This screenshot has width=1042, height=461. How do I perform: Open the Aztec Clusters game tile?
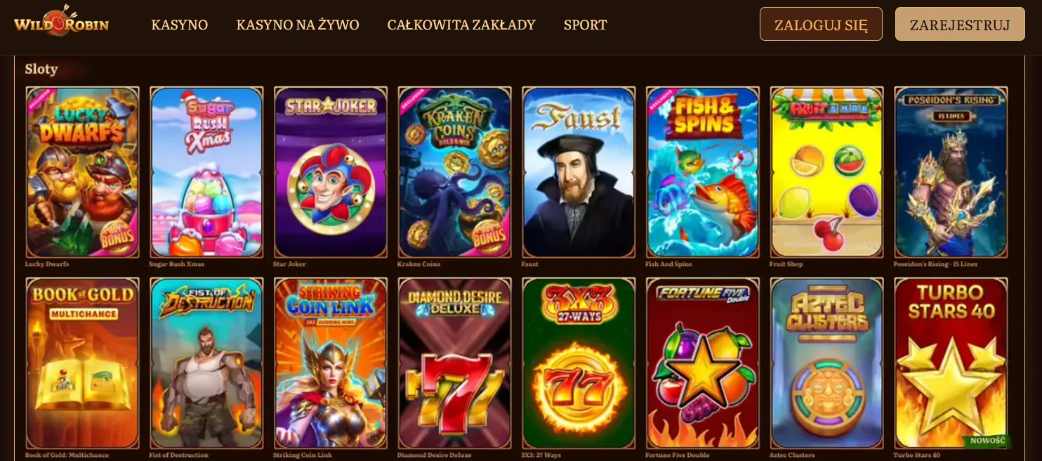826,363
